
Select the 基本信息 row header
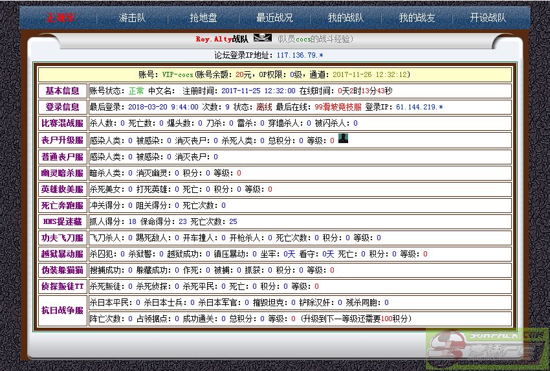click(x=62, y=91)
